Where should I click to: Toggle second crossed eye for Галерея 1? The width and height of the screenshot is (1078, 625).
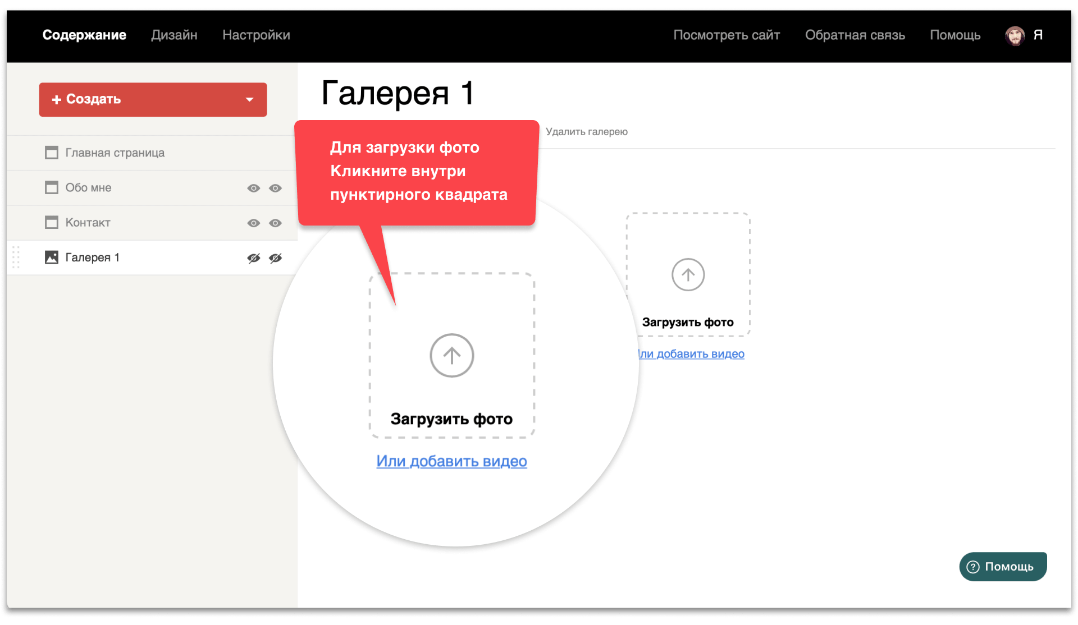tap(275, 258)
